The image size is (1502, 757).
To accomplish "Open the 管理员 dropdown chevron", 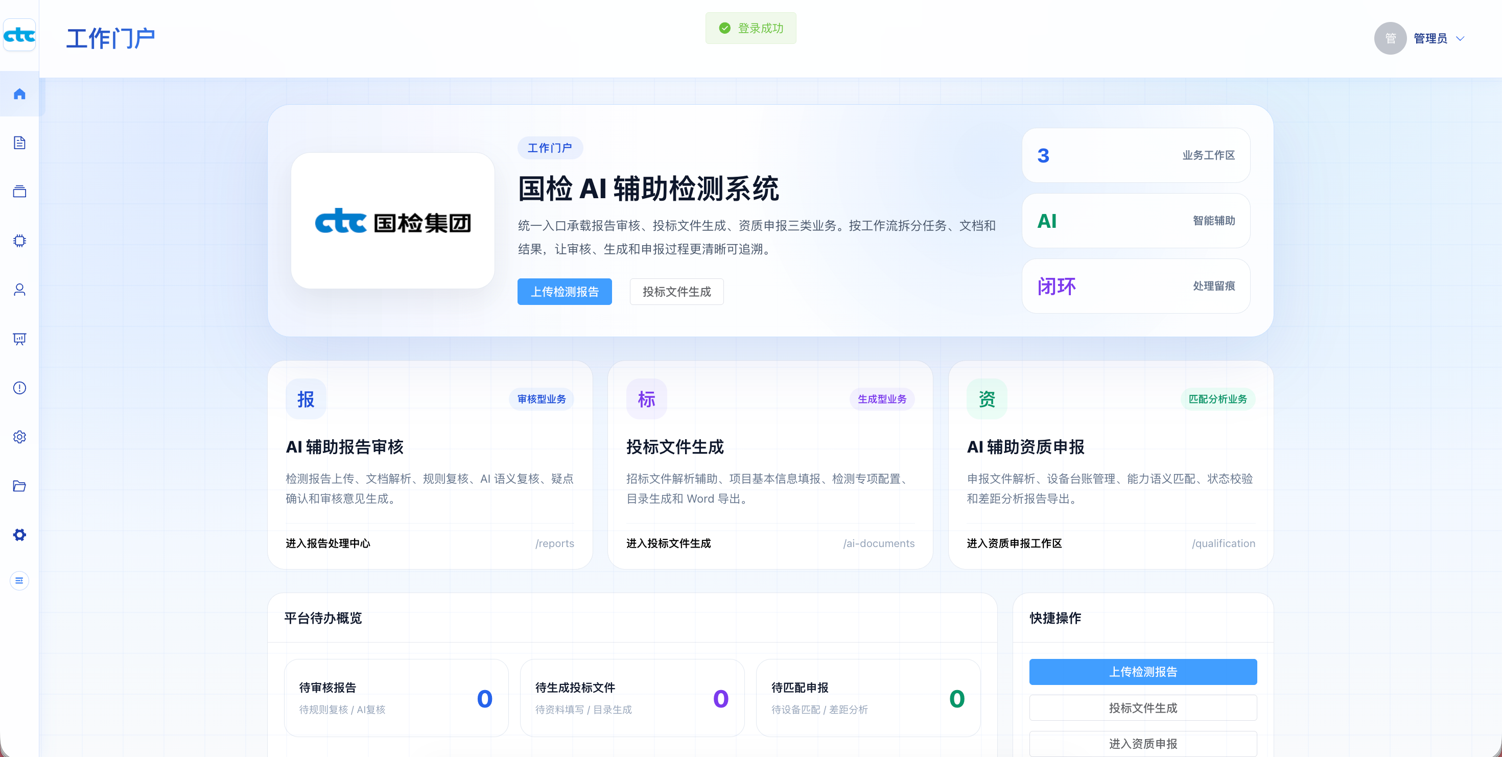I will point(1460,38).
